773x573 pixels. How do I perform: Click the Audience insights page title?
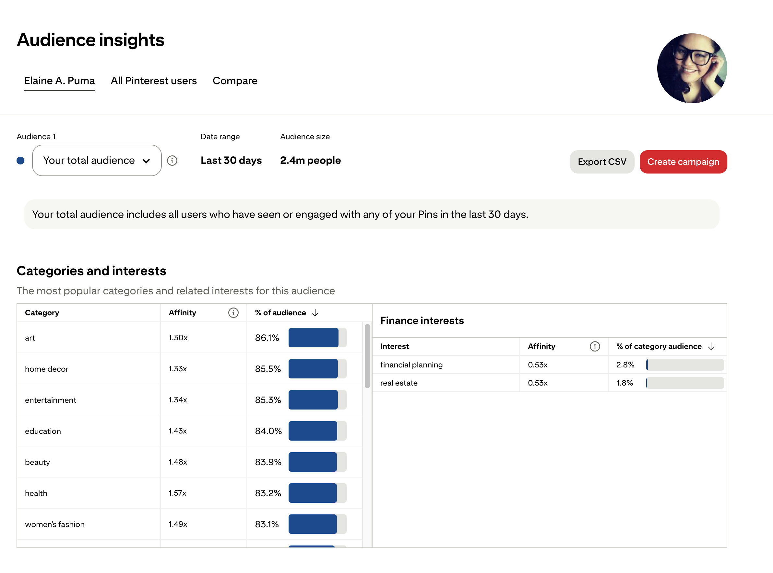[x=91, y=40]
